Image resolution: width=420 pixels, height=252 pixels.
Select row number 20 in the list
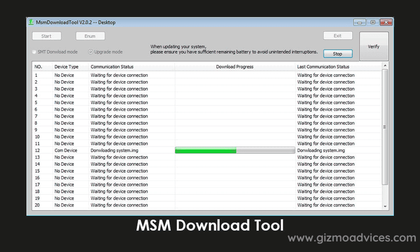(x=37, y=205)
